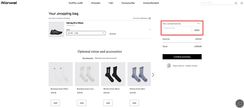Add Running Socks White to bag
This screenshot has height=108, width=244.
(x=55, y=103)
